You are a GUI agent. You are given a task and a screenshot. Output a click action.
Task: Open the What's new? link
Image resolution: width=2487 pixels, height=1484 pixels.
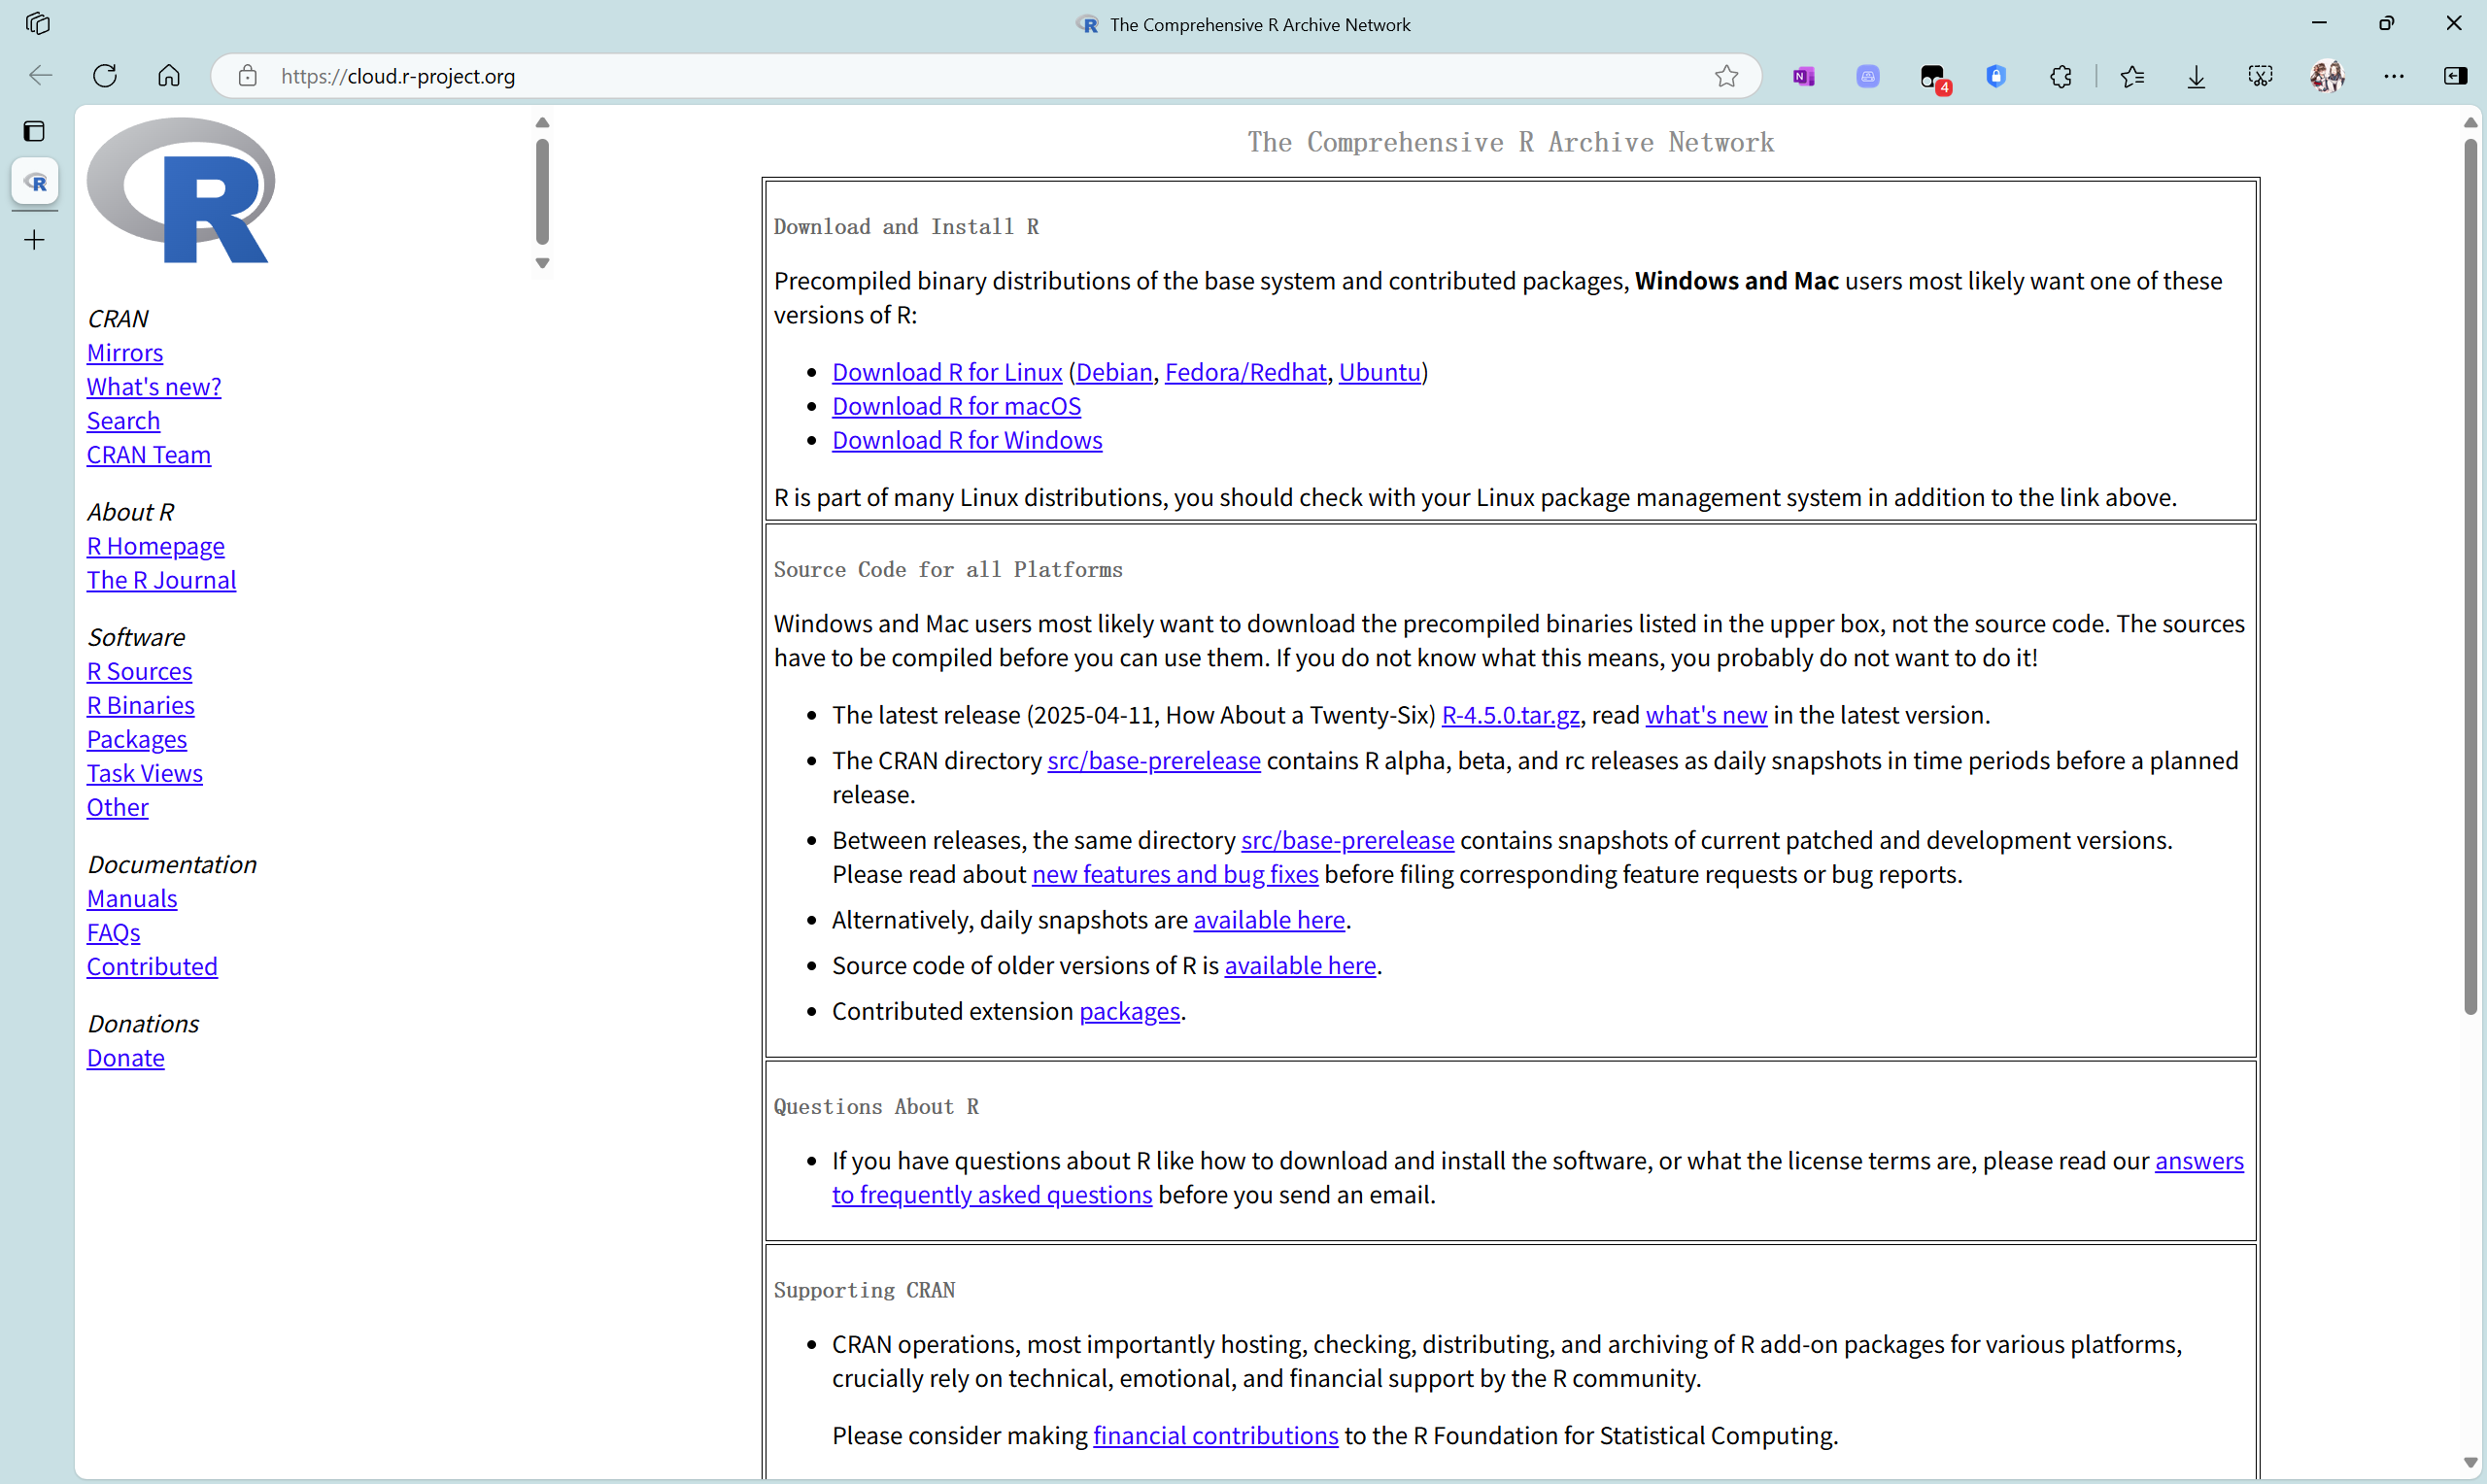pos(154,387)
